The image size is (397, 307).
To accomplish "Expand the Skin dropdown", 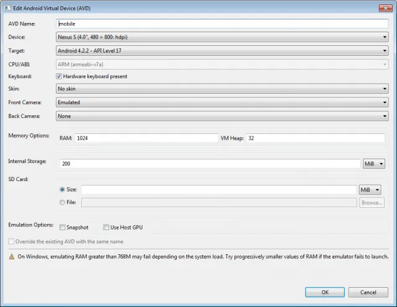I will click(222, 89).
